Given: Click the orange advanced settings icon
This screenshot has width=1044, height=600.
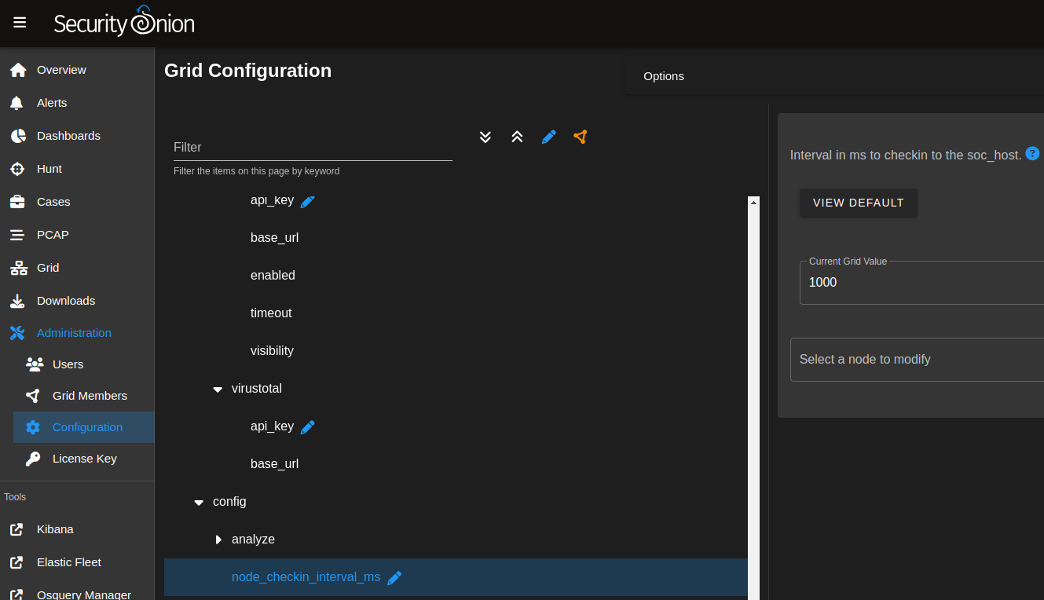Looking at the screenshot, I should (580, 137).
